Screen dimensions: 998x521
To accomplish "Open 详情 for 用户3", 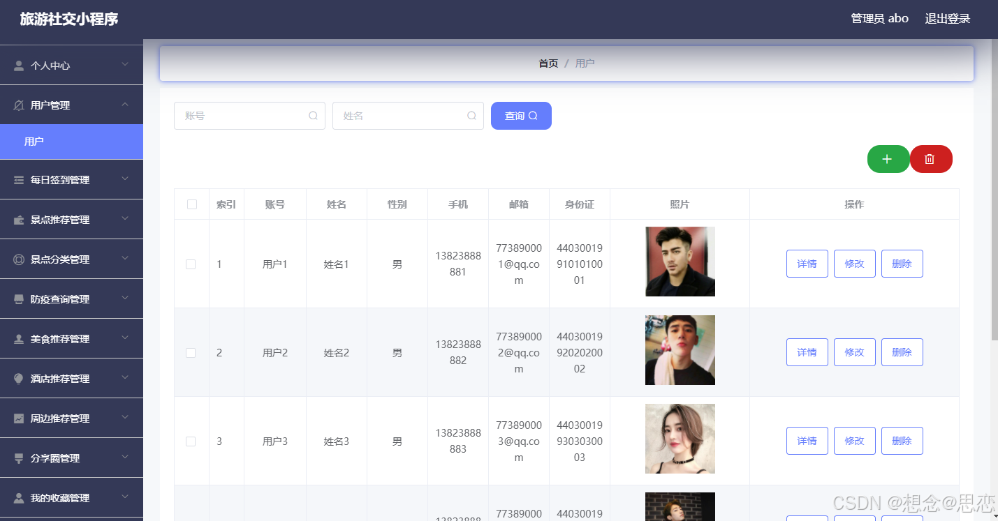I will [x=807, y=441].
